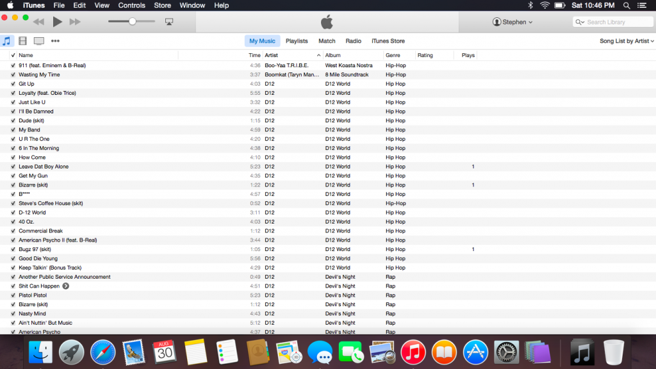
Task: Open the Stephen account dropdown
Action: (x=512, y=22)
